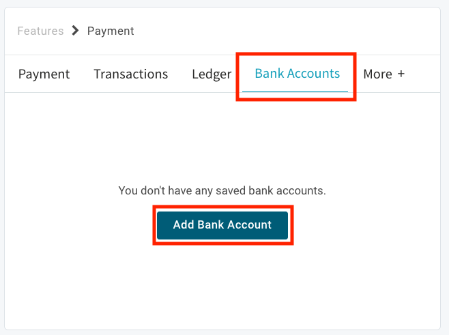Image resolution: width=449 pixels, height=335 pixels.
Task: Click the word Transactions in the tab bar
Action: pyautogui.click(x=130, y=74)
